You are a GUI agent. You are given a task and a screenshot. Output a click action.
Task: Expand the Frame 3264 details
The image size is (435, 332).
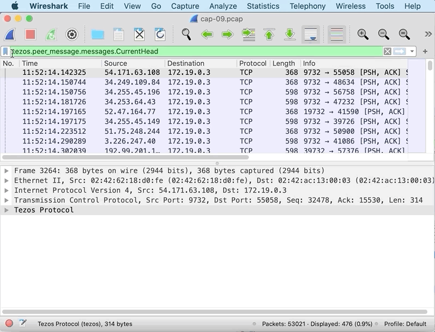click(6, 170)
